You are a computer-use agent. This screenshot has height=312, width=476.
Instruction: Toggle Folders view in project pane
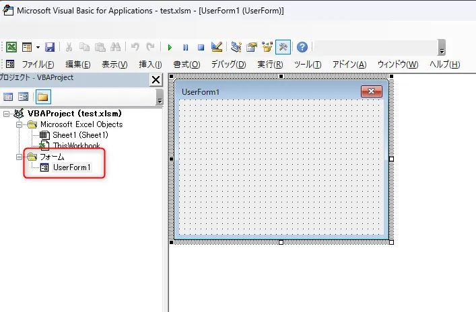(43, 97)
